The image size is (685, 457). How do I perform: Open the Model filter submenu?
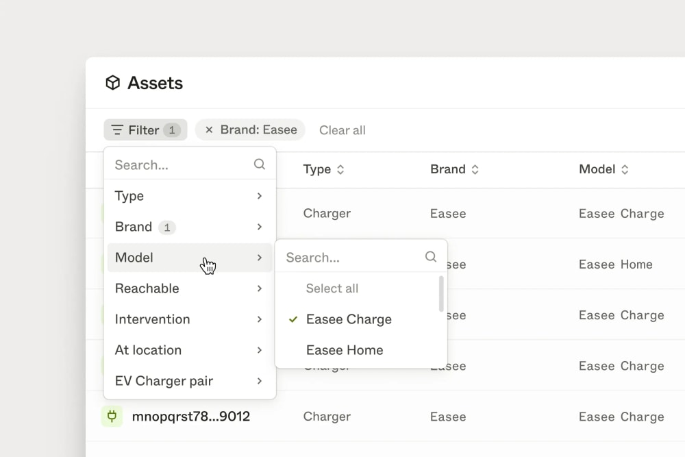pyautogui.click(x=190, y=258)
